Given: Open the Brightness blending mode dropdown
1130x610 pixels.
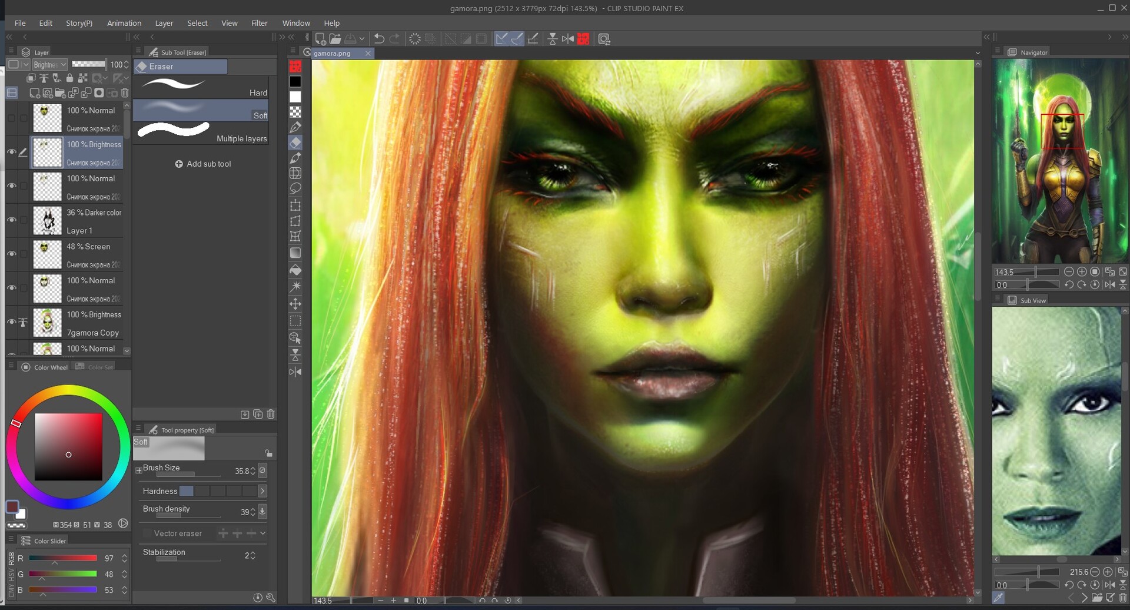Looking at the screenshot, I should [49, 64].
